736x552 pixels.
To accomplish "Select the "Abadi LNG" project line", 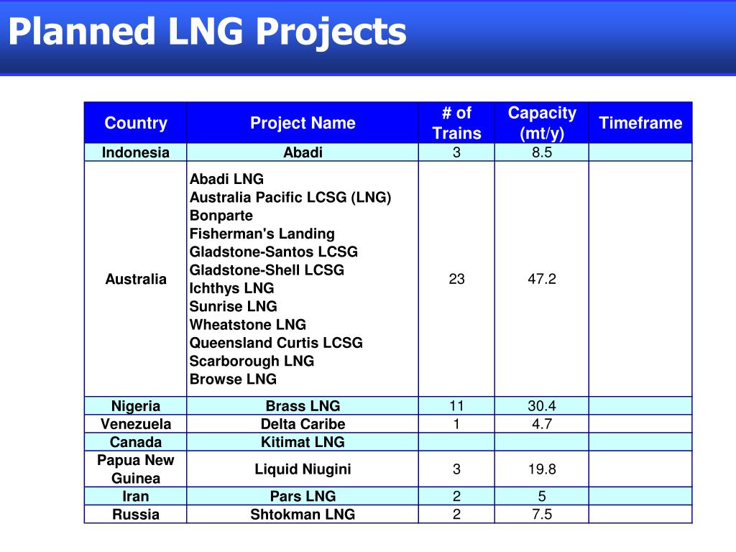I will (x=226, y=179).
